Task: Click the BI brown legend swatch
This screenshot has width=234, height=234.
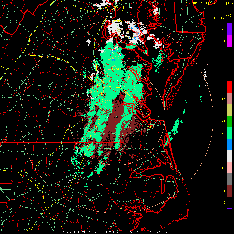Action: tap(230, 191)
